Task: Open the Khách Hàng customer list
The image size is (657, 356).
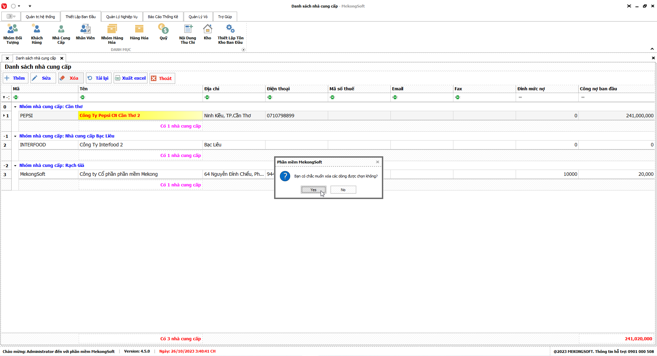Action: pyautogui.click(x=37, y=34)
